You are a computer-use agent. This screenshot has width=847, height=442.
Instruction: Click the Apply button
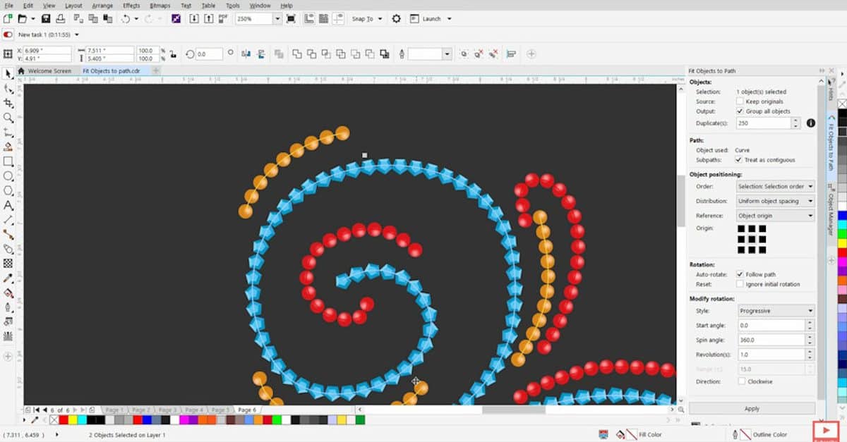(x=752, y=408)
